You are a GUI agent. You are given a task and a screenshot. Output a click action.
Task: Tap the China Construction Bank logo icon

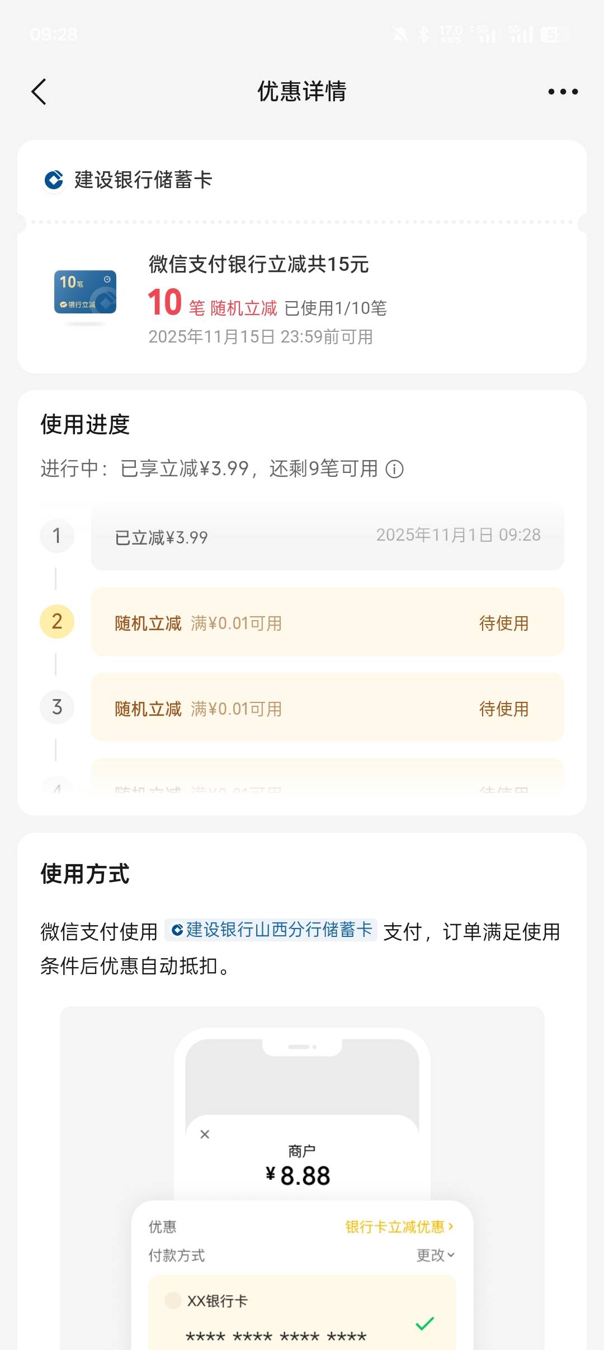(x=54, y=180)
